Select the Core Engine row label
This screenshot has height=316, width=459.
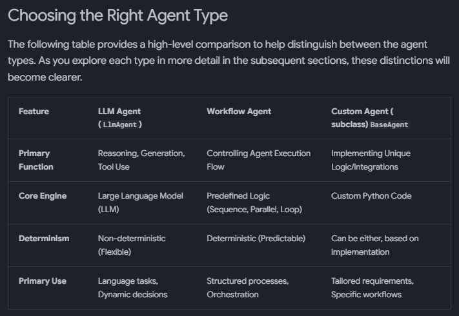tap(43, 196)
